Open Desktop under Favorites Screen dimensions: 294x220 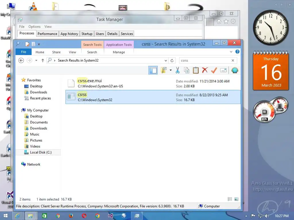tap(36, 86)
